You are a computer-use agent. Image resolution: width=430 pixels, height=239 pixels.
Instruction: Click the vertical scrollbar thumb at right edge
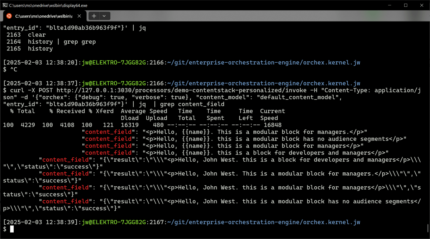tap(428, 228)
